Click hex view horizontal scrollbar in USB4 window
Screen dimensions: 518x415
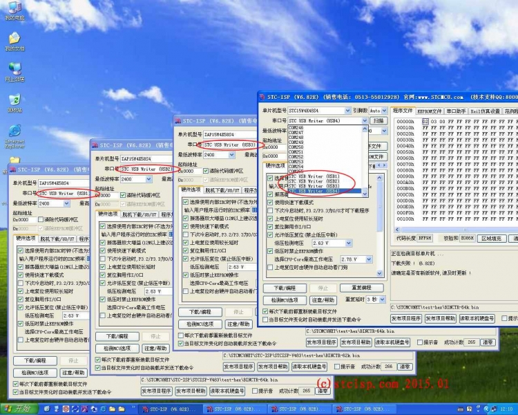[x=457, y=230]
